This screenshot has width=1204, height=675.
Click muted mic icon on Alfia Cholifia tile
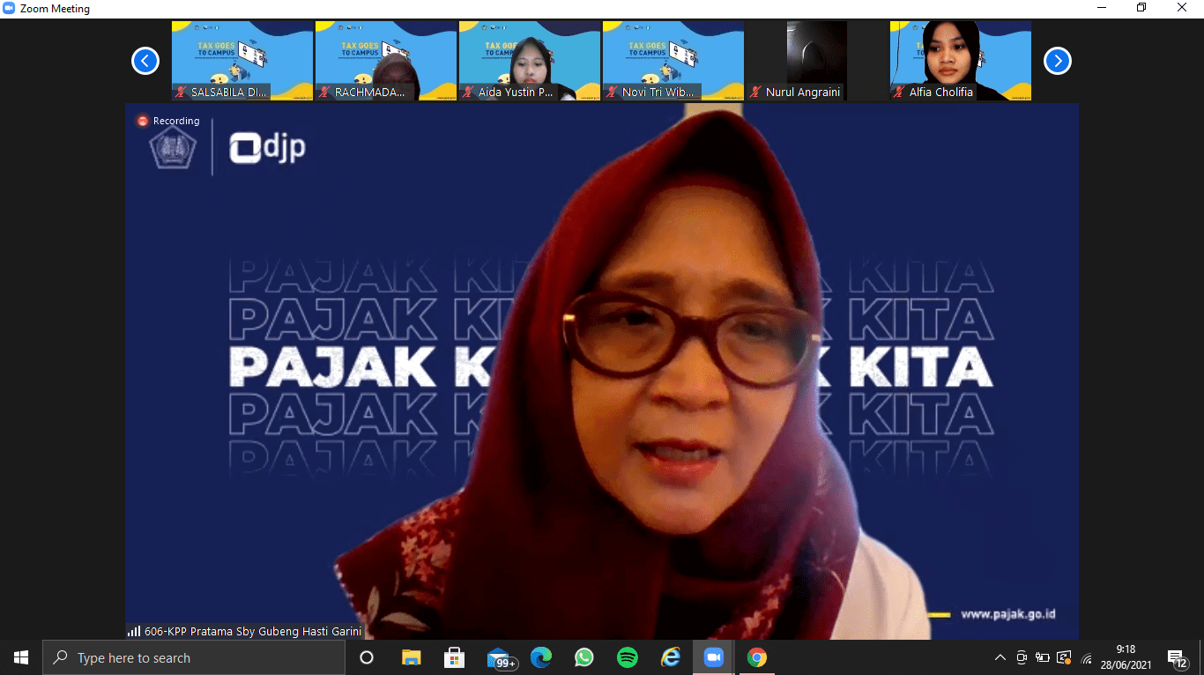pyautogui.click(x=898, y=92)
